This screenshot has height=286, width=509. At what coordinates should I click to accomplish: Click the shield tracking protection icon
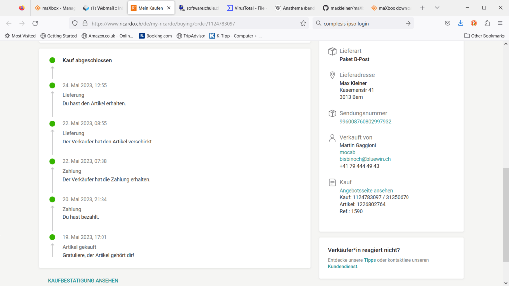(75, 23)
